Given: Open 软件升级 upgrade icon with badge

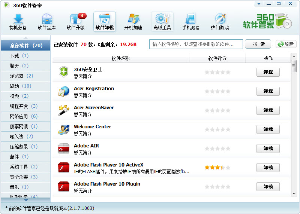Looking at the screenshot, I should tap(76, 22).
